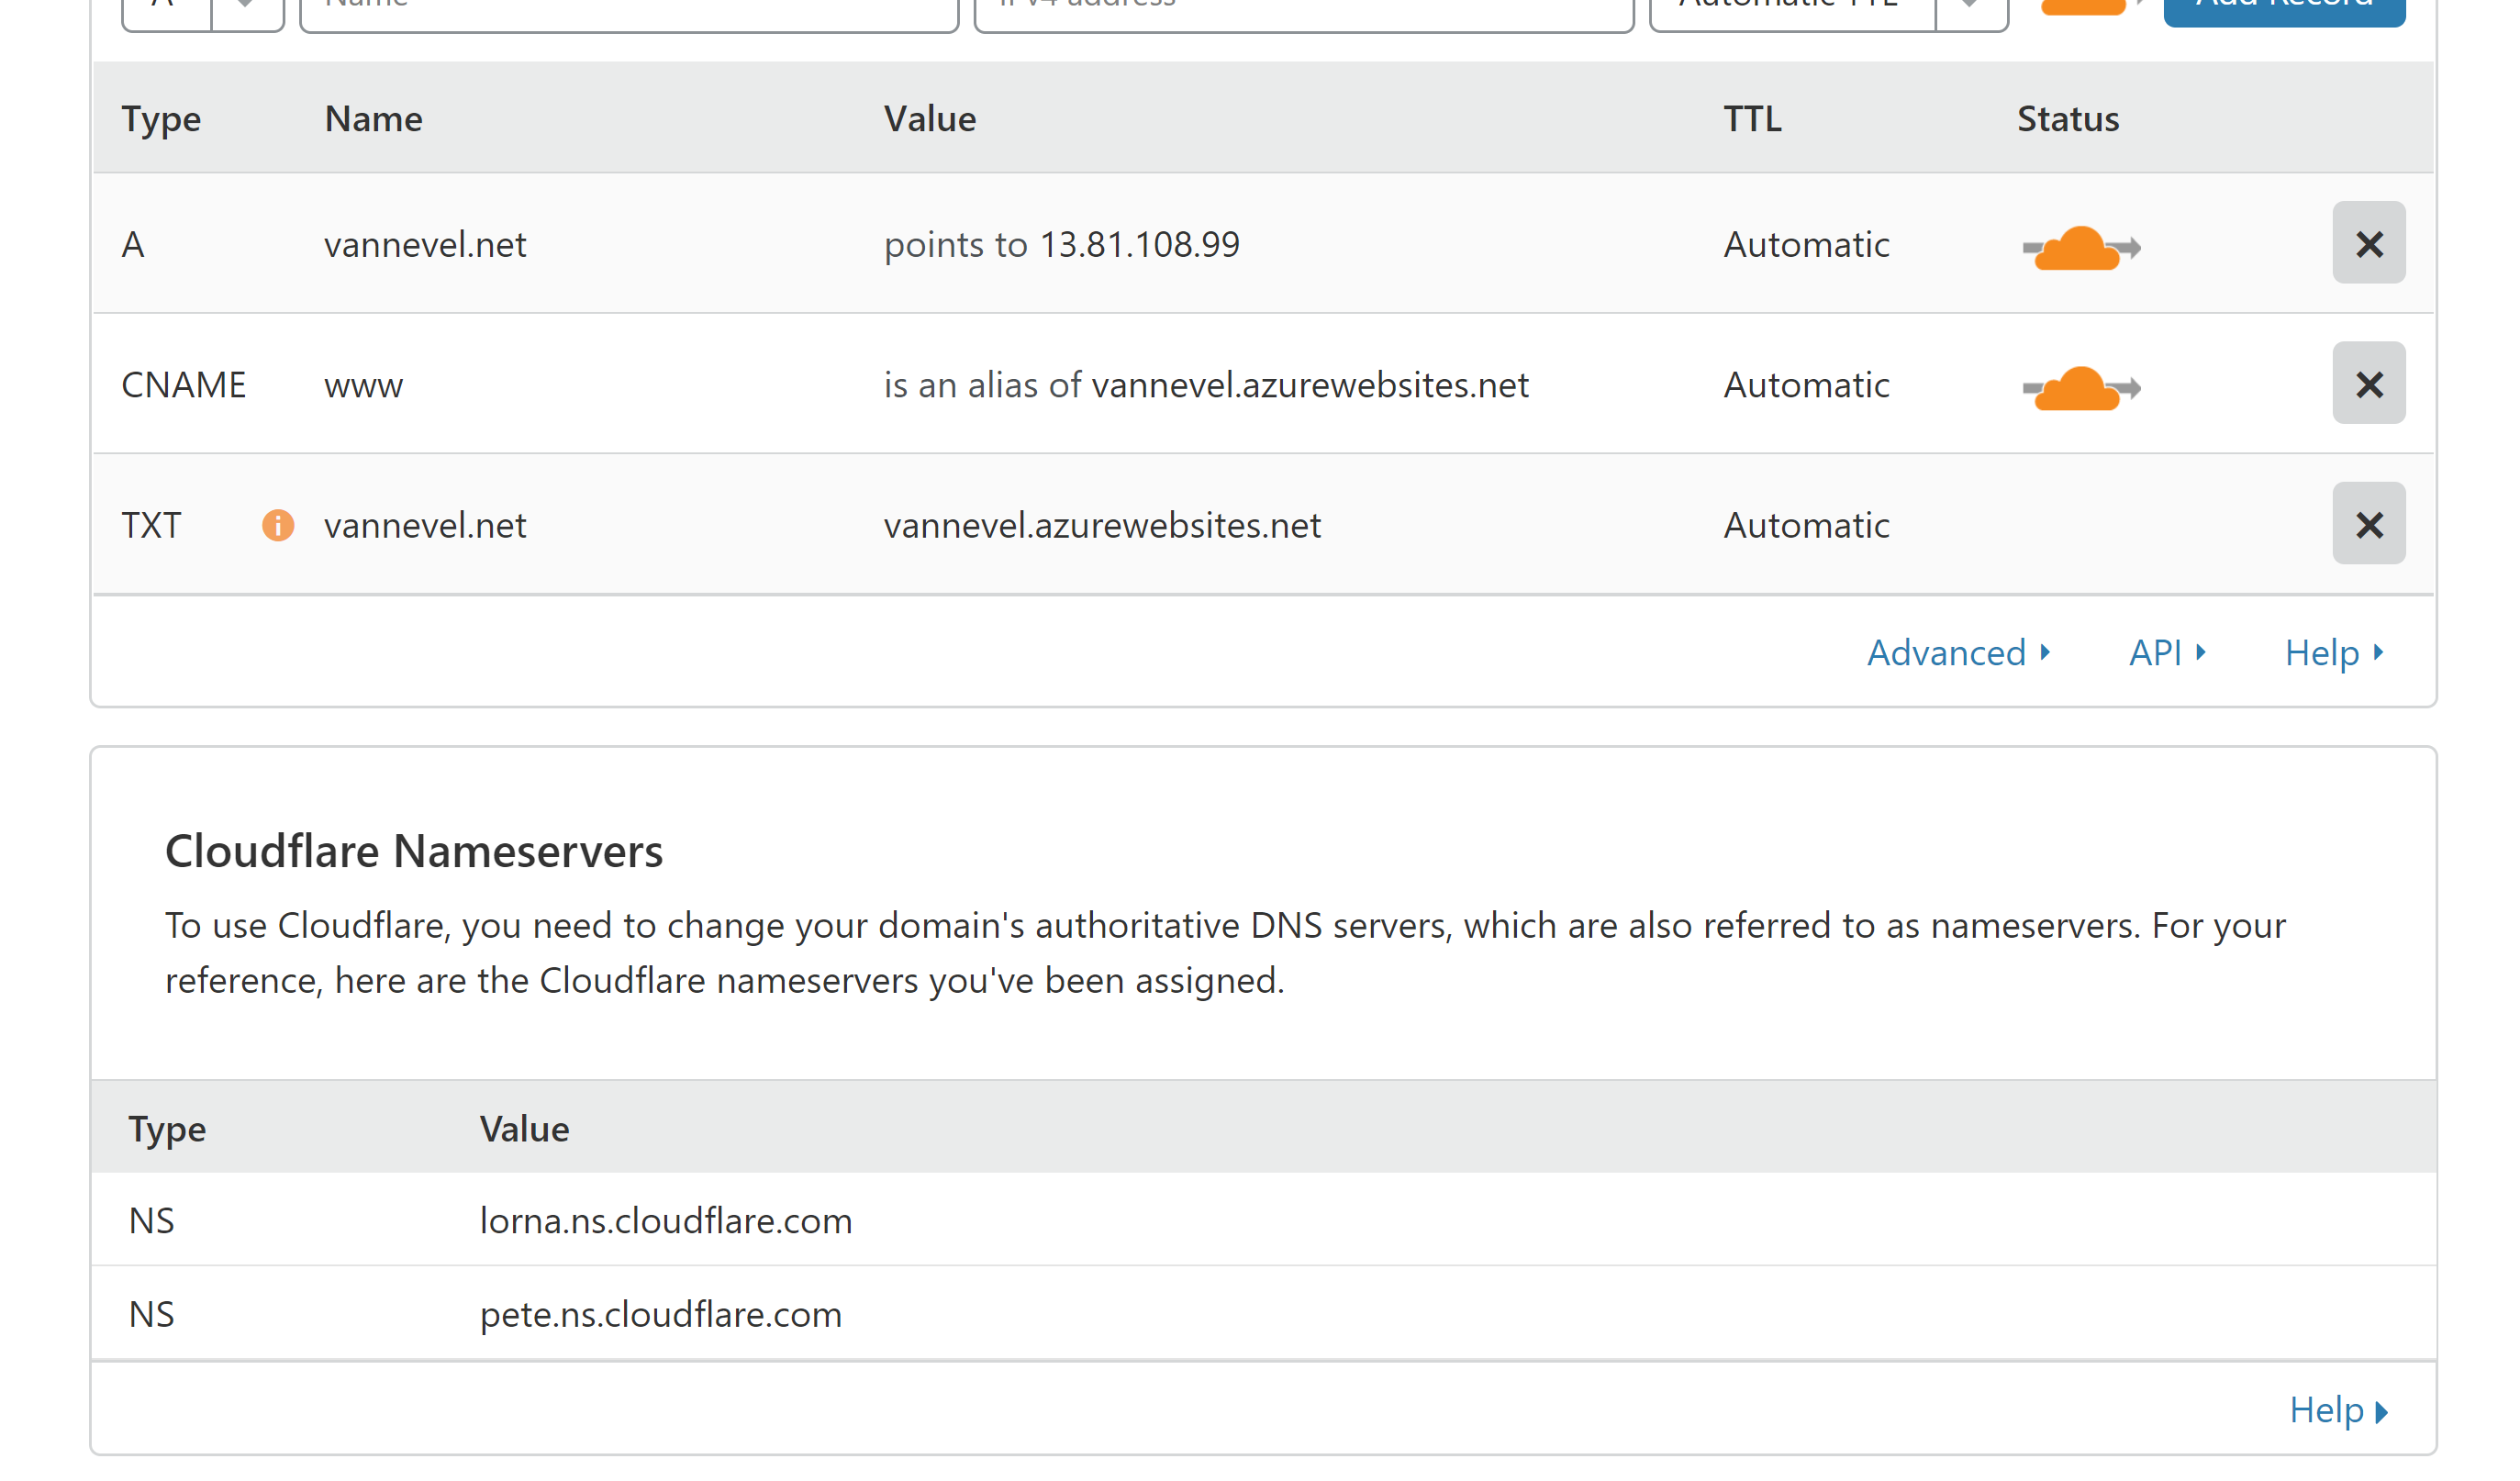2520x1481 pixels.
Task: Click the Status column header
Action: click(2068, 119)
